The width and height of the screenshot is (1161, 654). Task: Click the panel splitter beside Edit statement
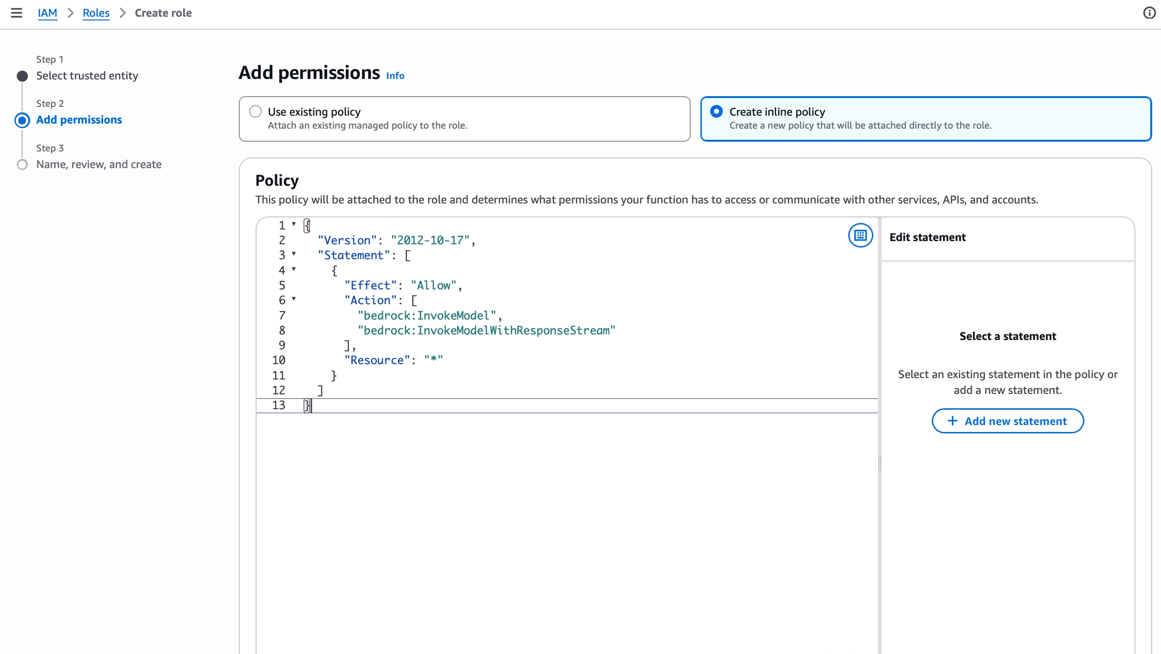click(x=879, y=463)
